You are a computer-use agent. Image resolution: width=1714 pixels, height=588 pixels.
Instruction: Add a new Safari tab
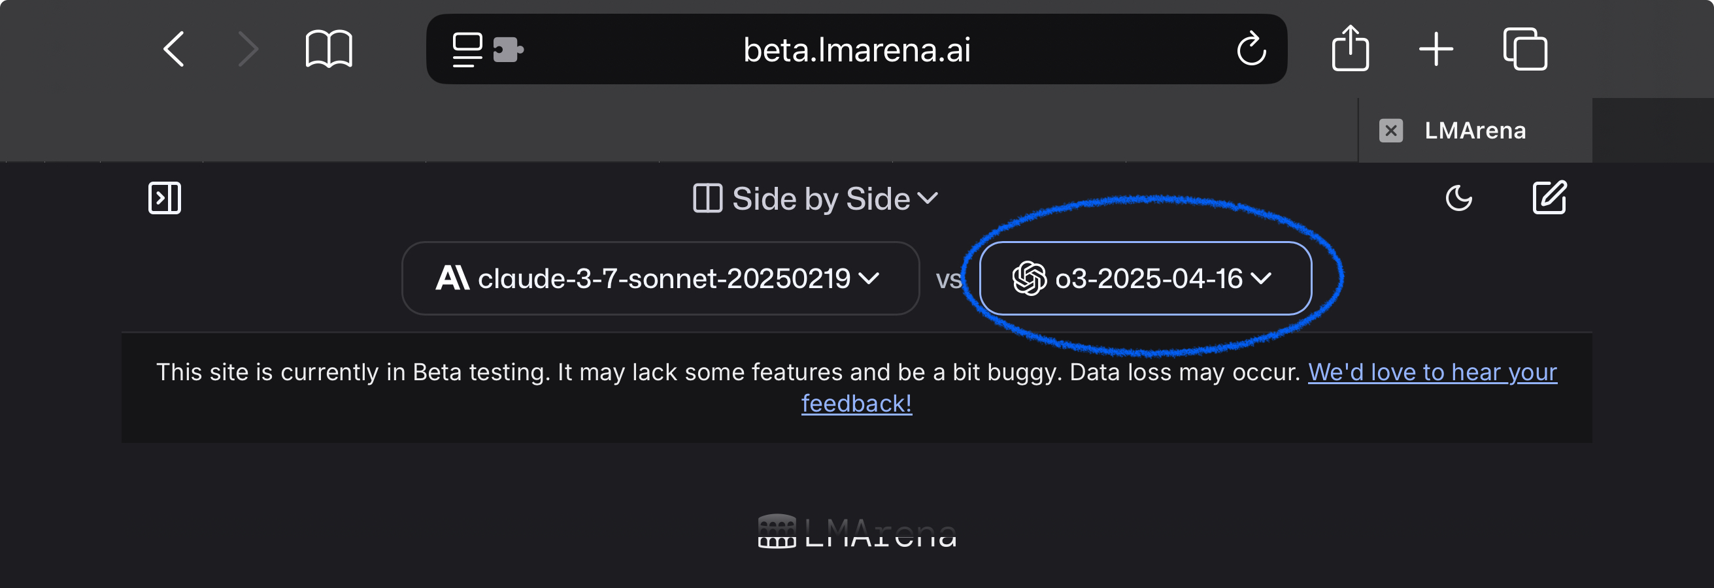click(1436, 49)
